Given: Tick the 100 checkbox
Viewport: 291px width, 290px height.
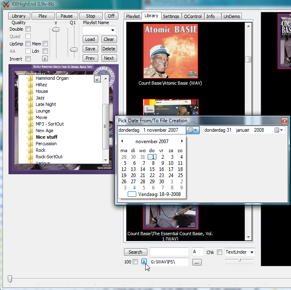Looking at the screenshot, I should 135,262.
